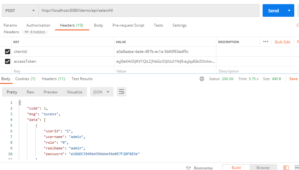
Task: Click the KEY column header
Action: 16,42
